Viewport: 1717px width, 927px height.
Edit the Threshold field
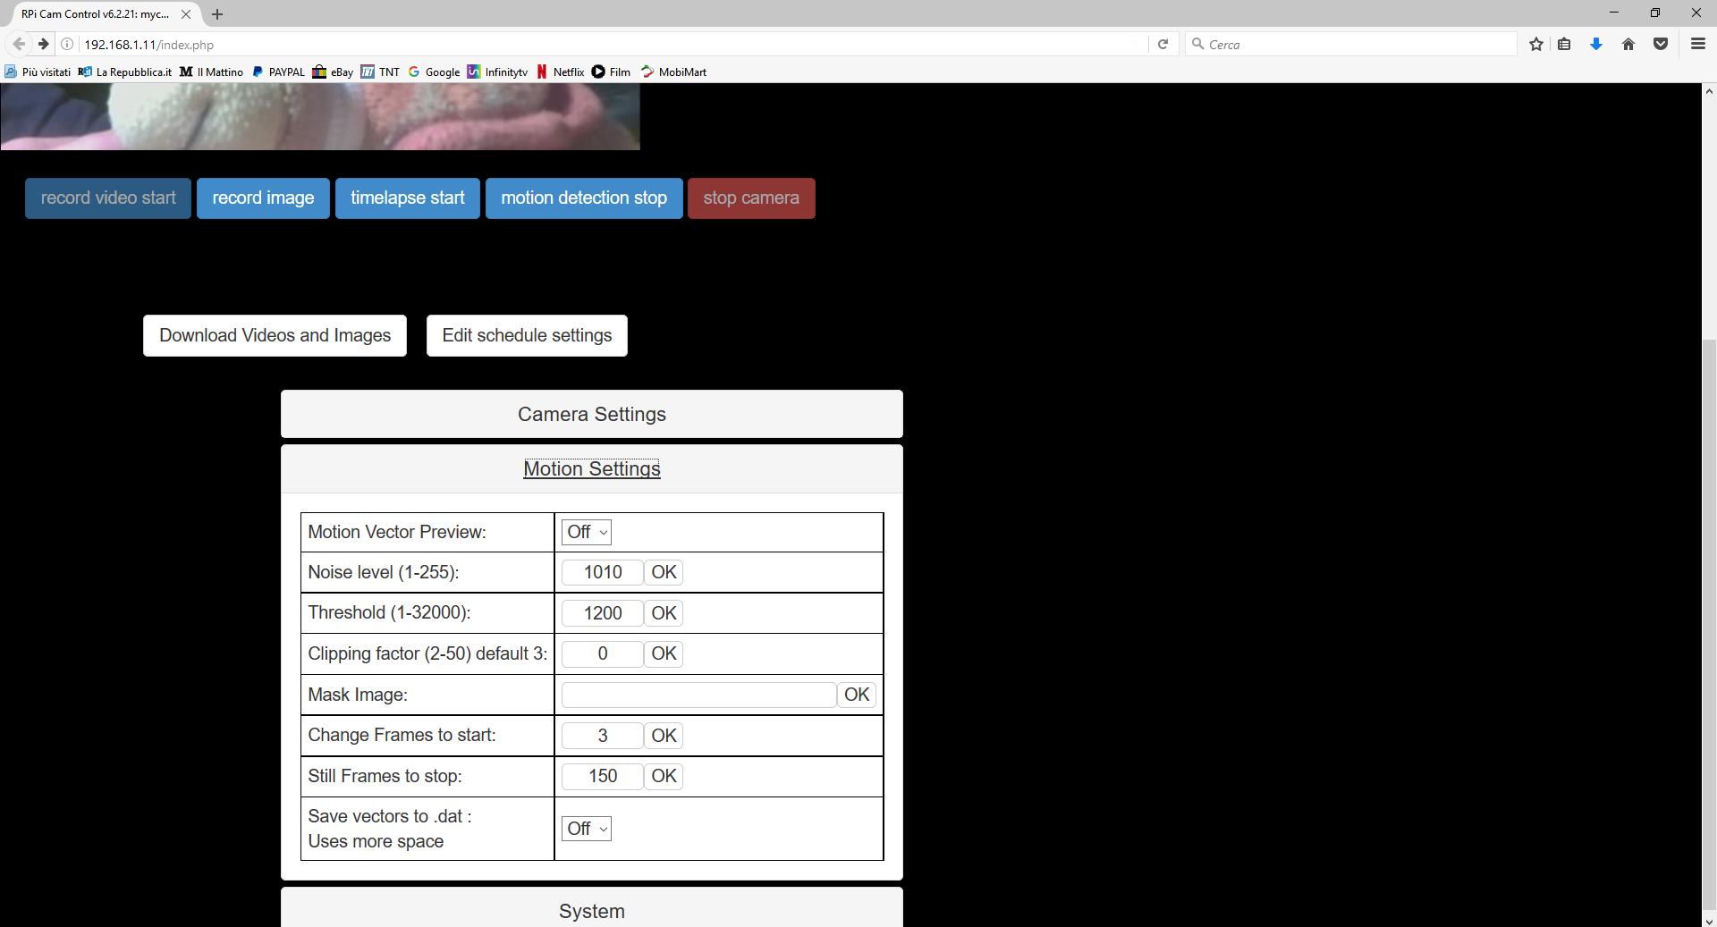pos(603,613)
